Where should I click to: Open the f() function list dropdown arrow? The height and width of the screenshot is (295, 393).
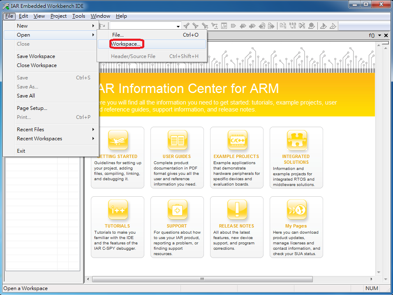(379, 35)
